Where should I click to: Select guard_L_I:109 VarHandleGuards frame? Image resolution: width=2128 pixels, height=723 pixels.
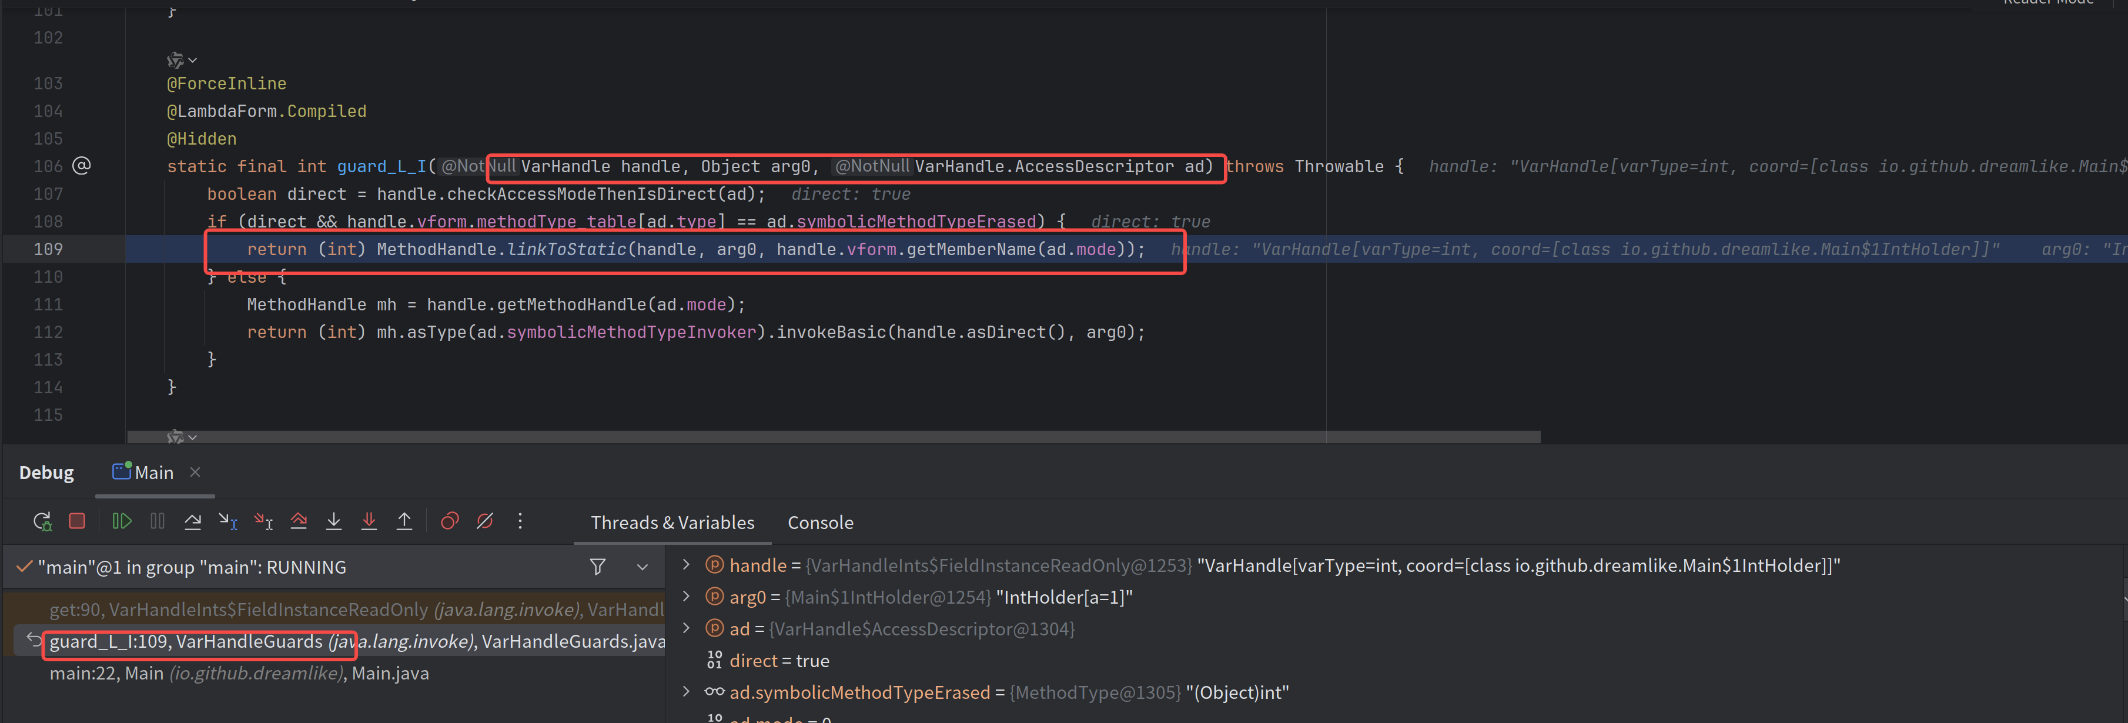pyautogui.click(x=357, y=641)
